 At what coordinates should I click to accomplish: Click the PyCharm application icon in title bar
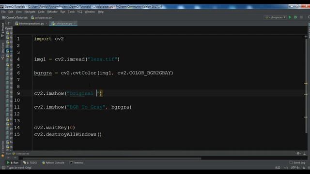point(2,6)
